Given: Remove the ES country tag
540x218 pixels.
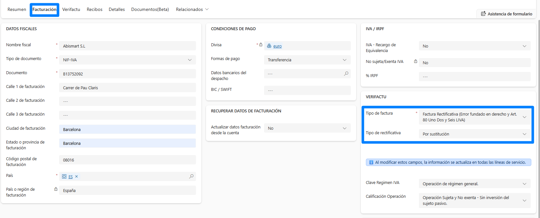Looking at the screenshot, I should pyautogui.click(x=76, y=177).
